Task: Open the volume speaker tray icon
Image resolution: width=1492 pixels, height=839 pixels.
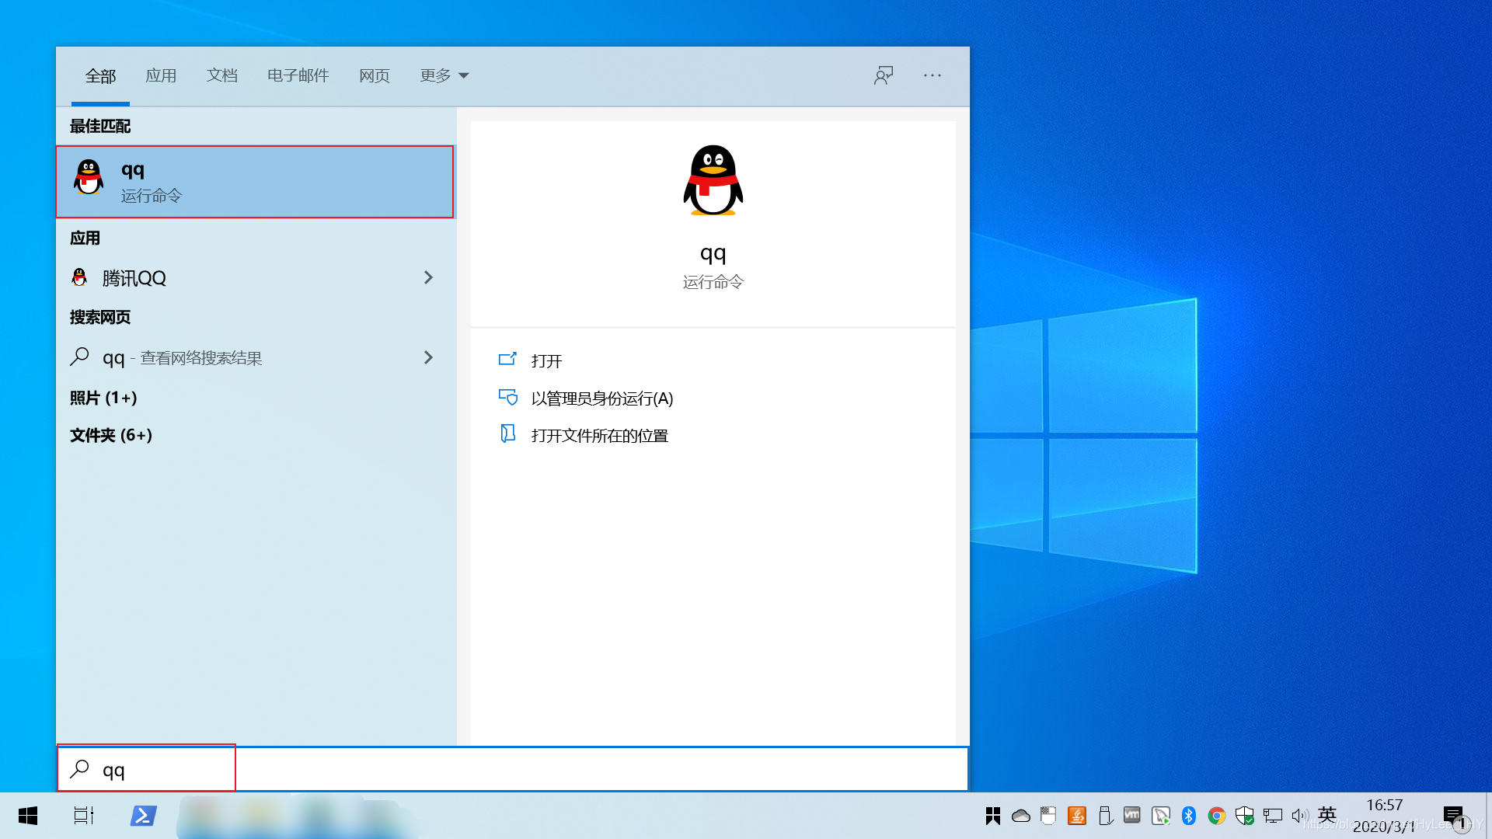Action: (x=1299, y=816)
